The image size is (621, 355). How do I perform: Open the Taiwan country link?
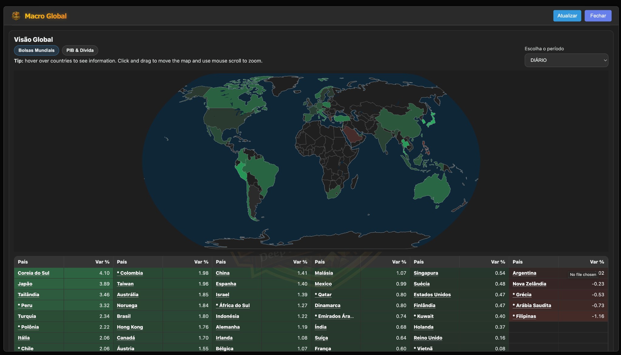tap(125, 284)
